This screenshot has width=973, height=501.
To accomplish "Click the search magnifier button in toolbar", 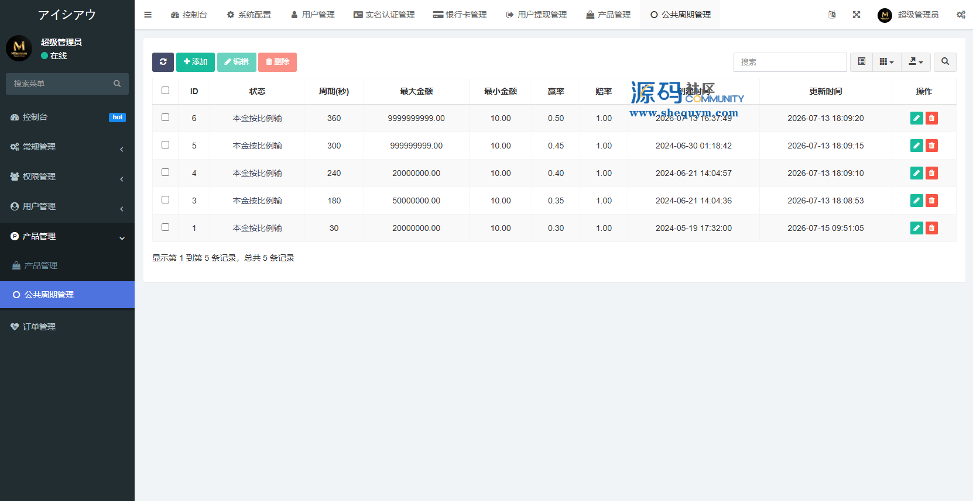I will [x=945, y=62].
